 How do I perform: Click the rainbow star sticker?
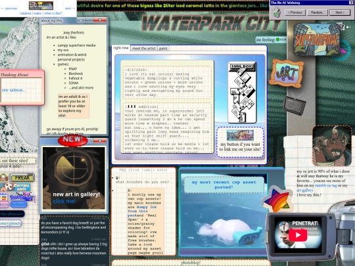[277, 200]
